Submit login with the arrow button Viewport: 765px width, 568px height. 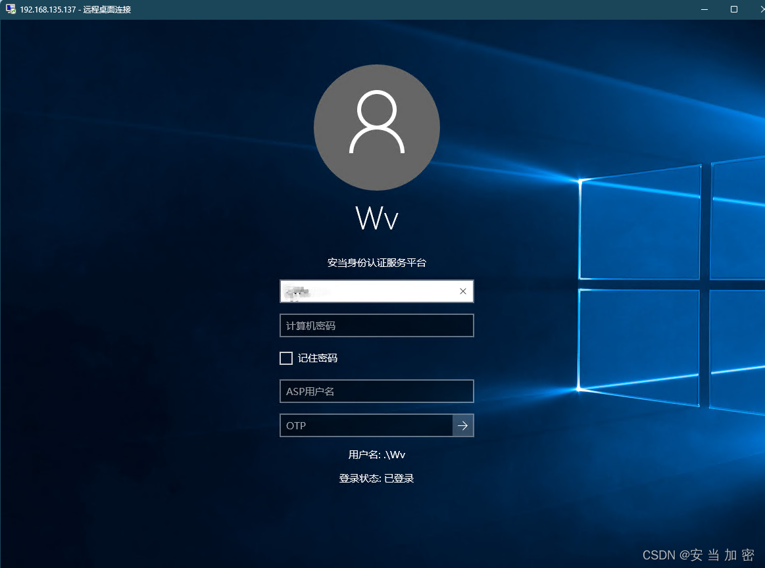463,425
